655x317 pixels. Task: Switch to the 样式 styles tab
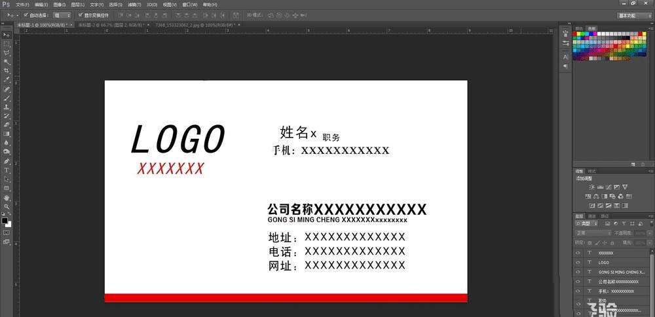[592, 171]
